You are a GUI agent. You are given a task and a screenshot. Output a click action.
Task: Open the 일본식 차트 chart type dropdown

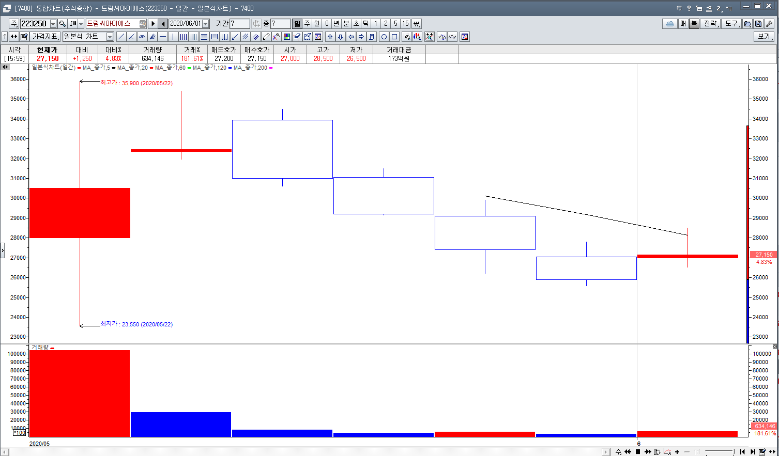click(x=110, y=37)
